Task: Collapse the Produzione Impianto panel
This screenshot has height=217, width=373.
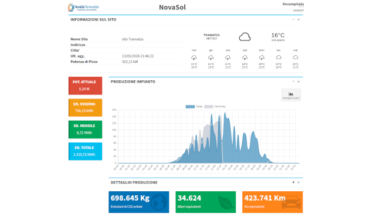Action: click(293, 82)
